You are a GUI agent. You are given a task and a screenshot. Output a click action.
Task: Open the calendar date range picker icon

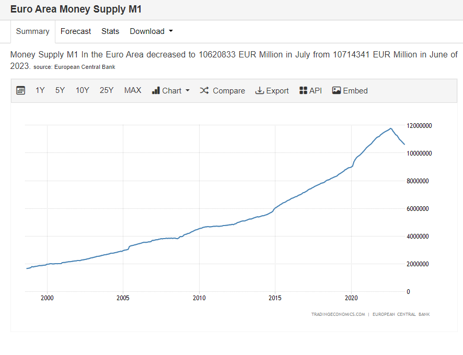[21, 91]
